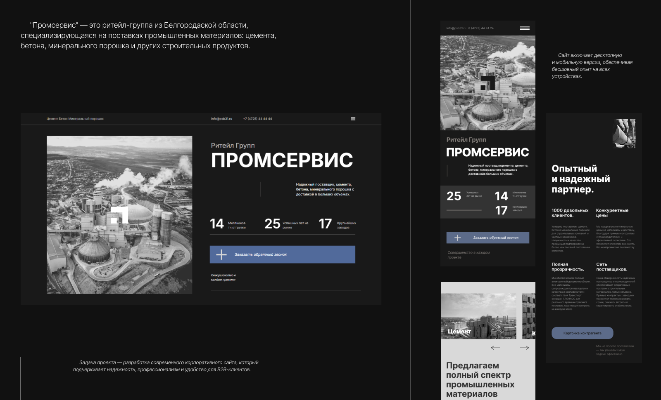Click the hand photo above Опытный и надежный партнер
Image resolution: width=661 pixels, height=400 pixels.
pyautogui.click(x=624, y=133)
